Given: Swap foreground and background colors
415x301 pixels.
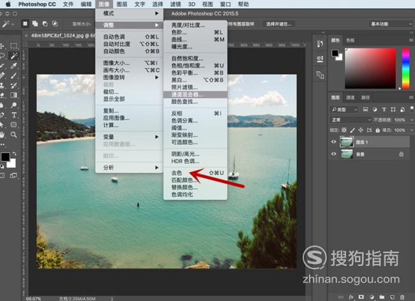Looking at the screenshot, I should (14, 154).
